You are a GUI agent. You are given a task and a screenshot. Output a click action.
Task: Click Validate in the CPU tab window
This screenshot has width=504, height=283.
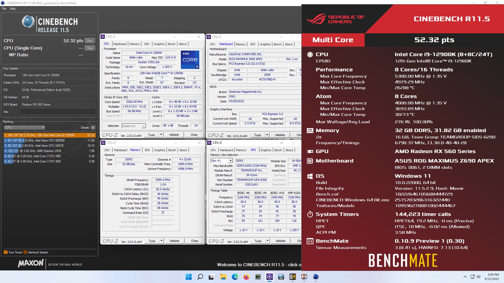click(174, 135)
